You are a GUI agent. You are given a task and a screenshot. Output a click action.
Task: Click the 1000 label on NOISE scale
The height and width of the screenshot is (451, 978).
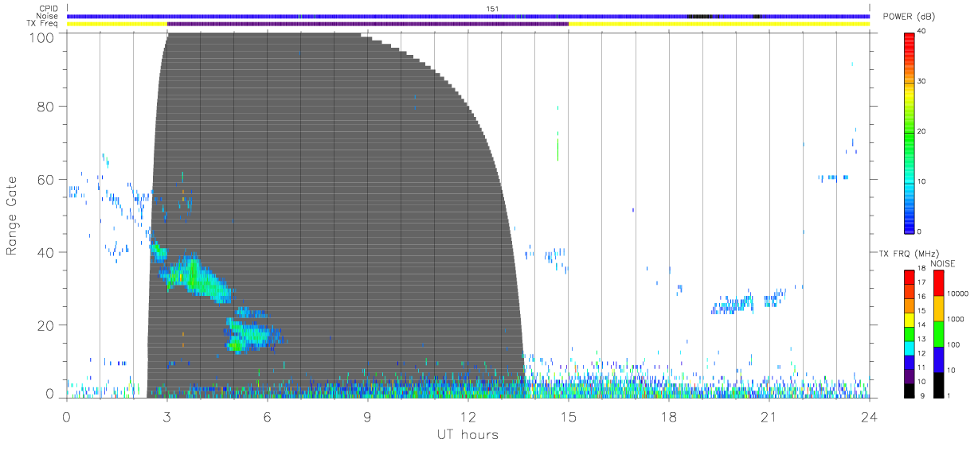pyautogui.click(x=955, y=319)
